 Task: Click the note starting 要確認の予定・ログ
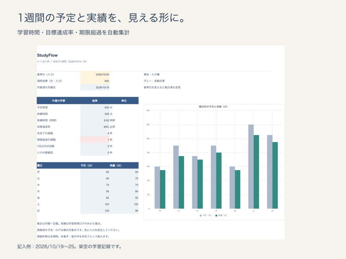78,230
